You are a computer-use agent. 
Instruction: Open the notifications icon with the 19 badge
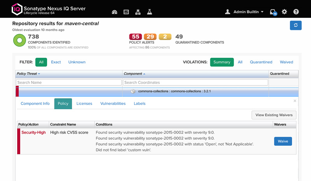[x=273, y=12]
